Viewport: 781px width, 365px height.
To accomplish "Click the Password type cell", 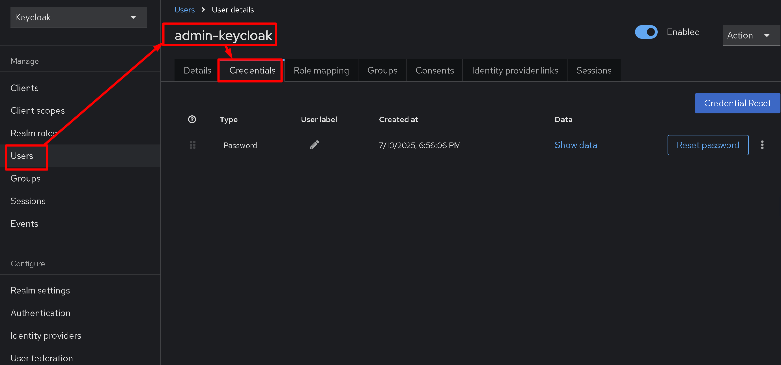I will click(x=240, y=146).
